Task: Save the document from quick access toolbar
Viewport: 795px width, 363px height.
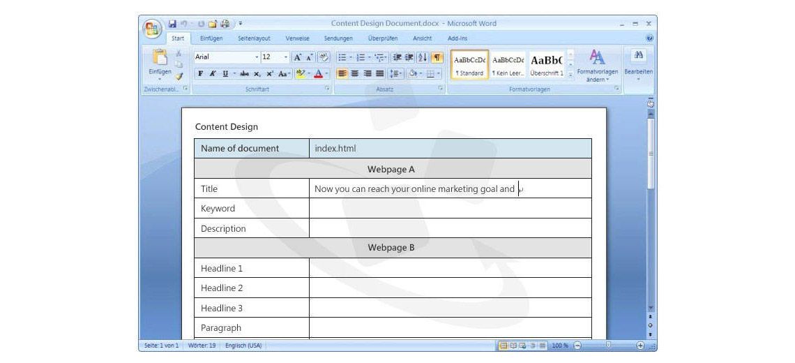Action: (172, 23)
